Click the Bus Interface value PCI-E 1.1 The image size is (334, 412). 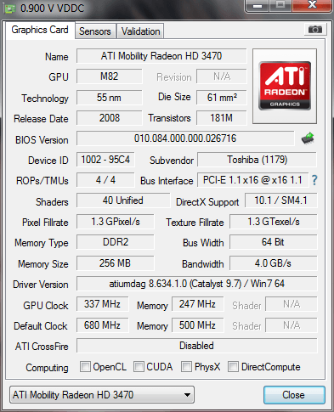pos(252,180)
